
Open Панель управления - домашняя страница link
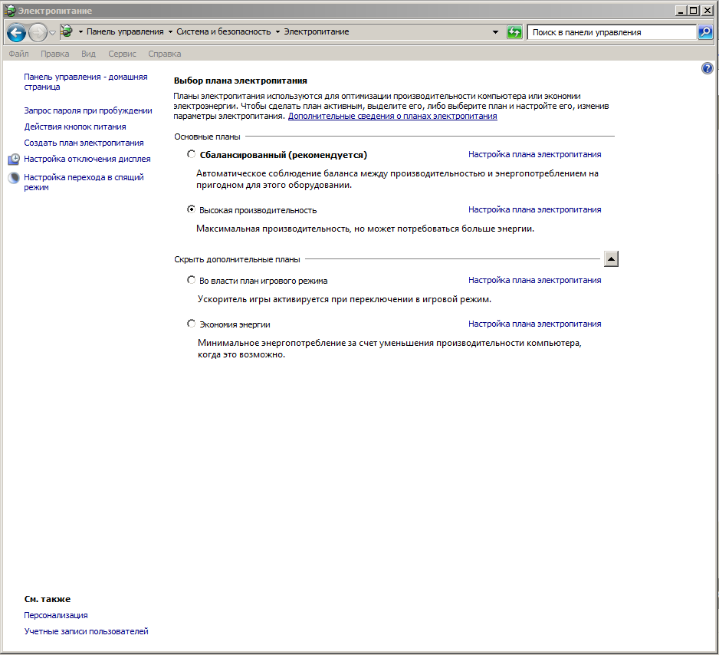(x=86, y=81)
